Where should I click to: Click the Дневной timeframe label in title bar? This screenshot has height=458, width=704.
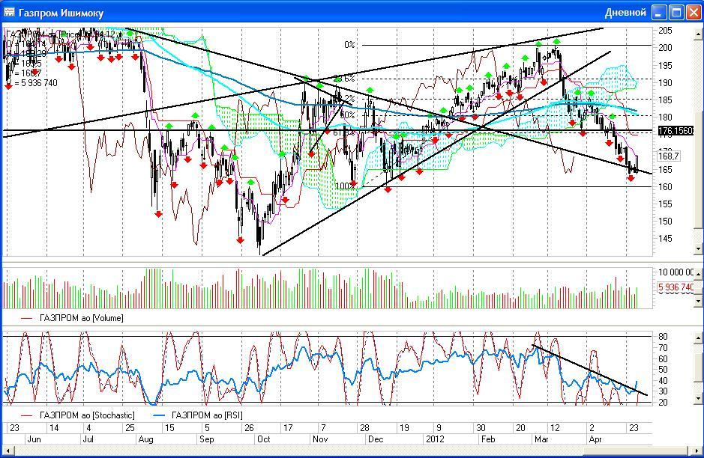click(x=625, y=12)
